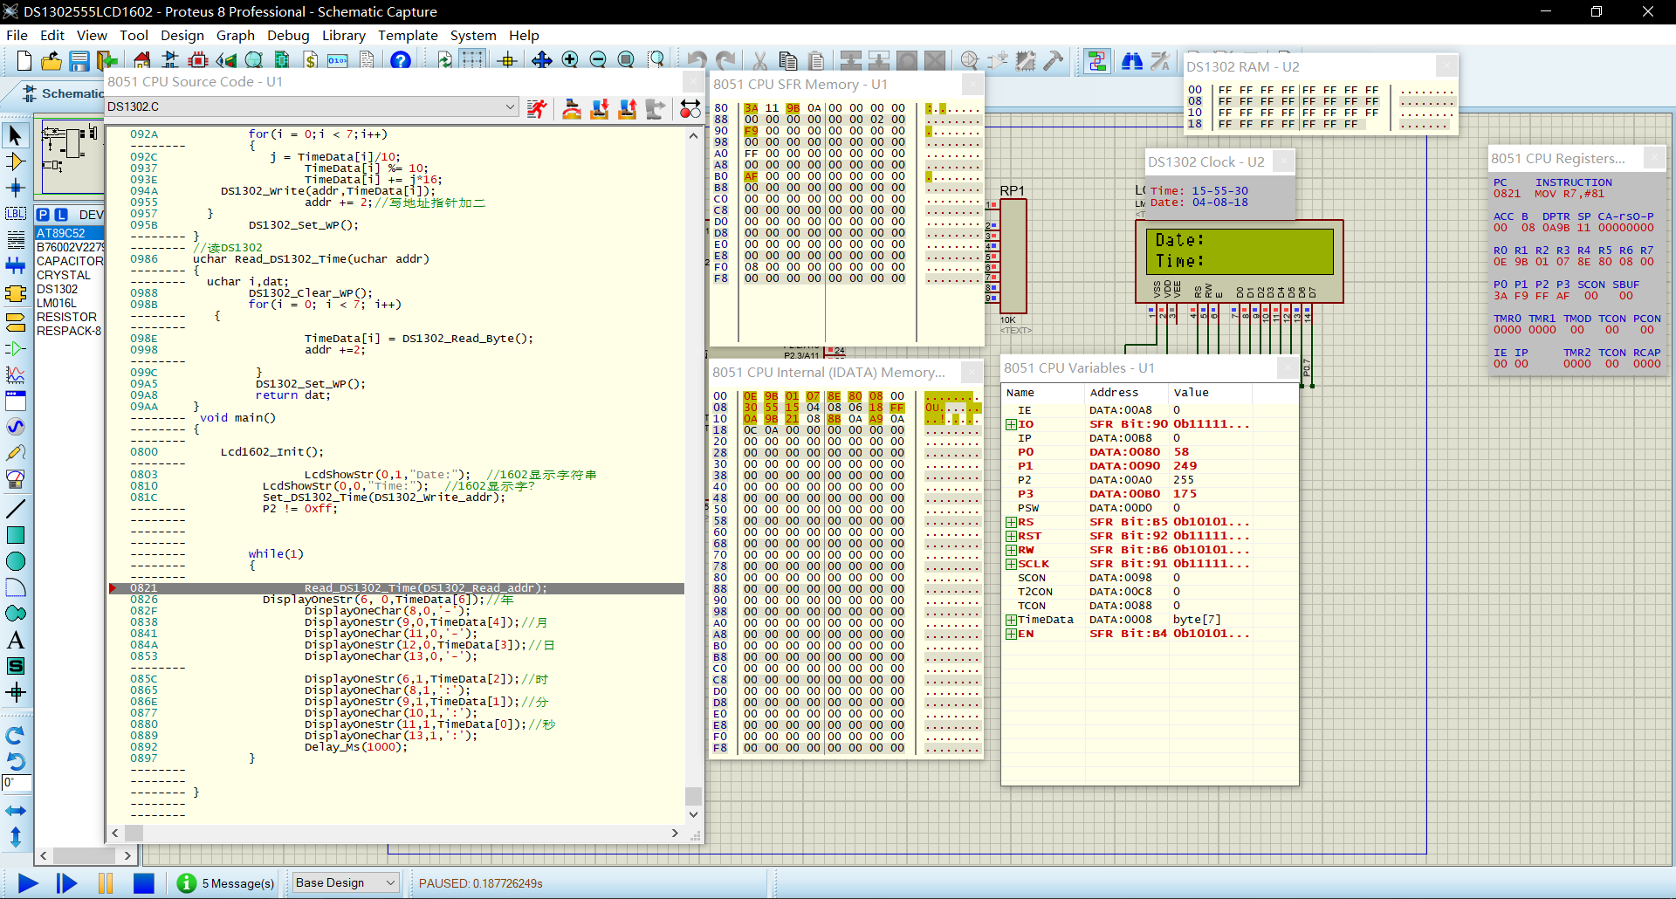Click the Zoom Out magnifier icon
Screen dimensions: 1676x899
click(598, 60)
